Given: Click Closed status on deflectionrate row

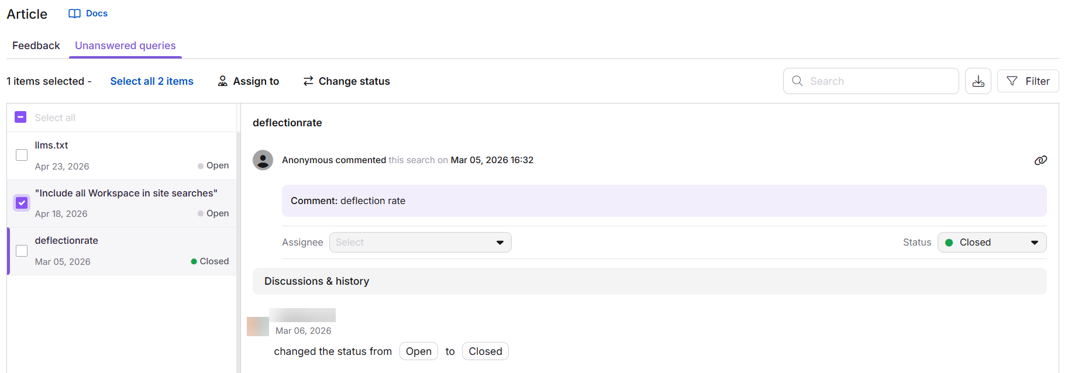Looking at the screenshot, I should click(210, 261).
